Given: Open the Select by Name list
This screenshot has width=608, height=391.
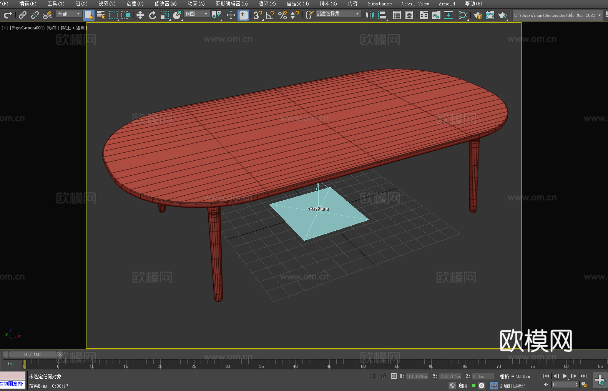Looking at the screenshot, I should pos(101,15).
